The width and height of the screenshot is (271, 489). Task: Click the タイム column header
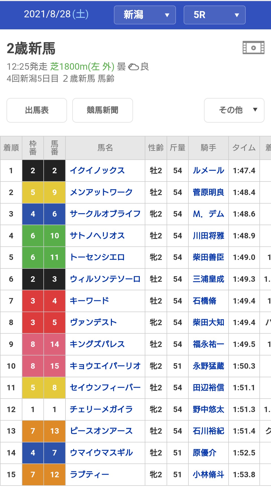[x=244, y=148]
